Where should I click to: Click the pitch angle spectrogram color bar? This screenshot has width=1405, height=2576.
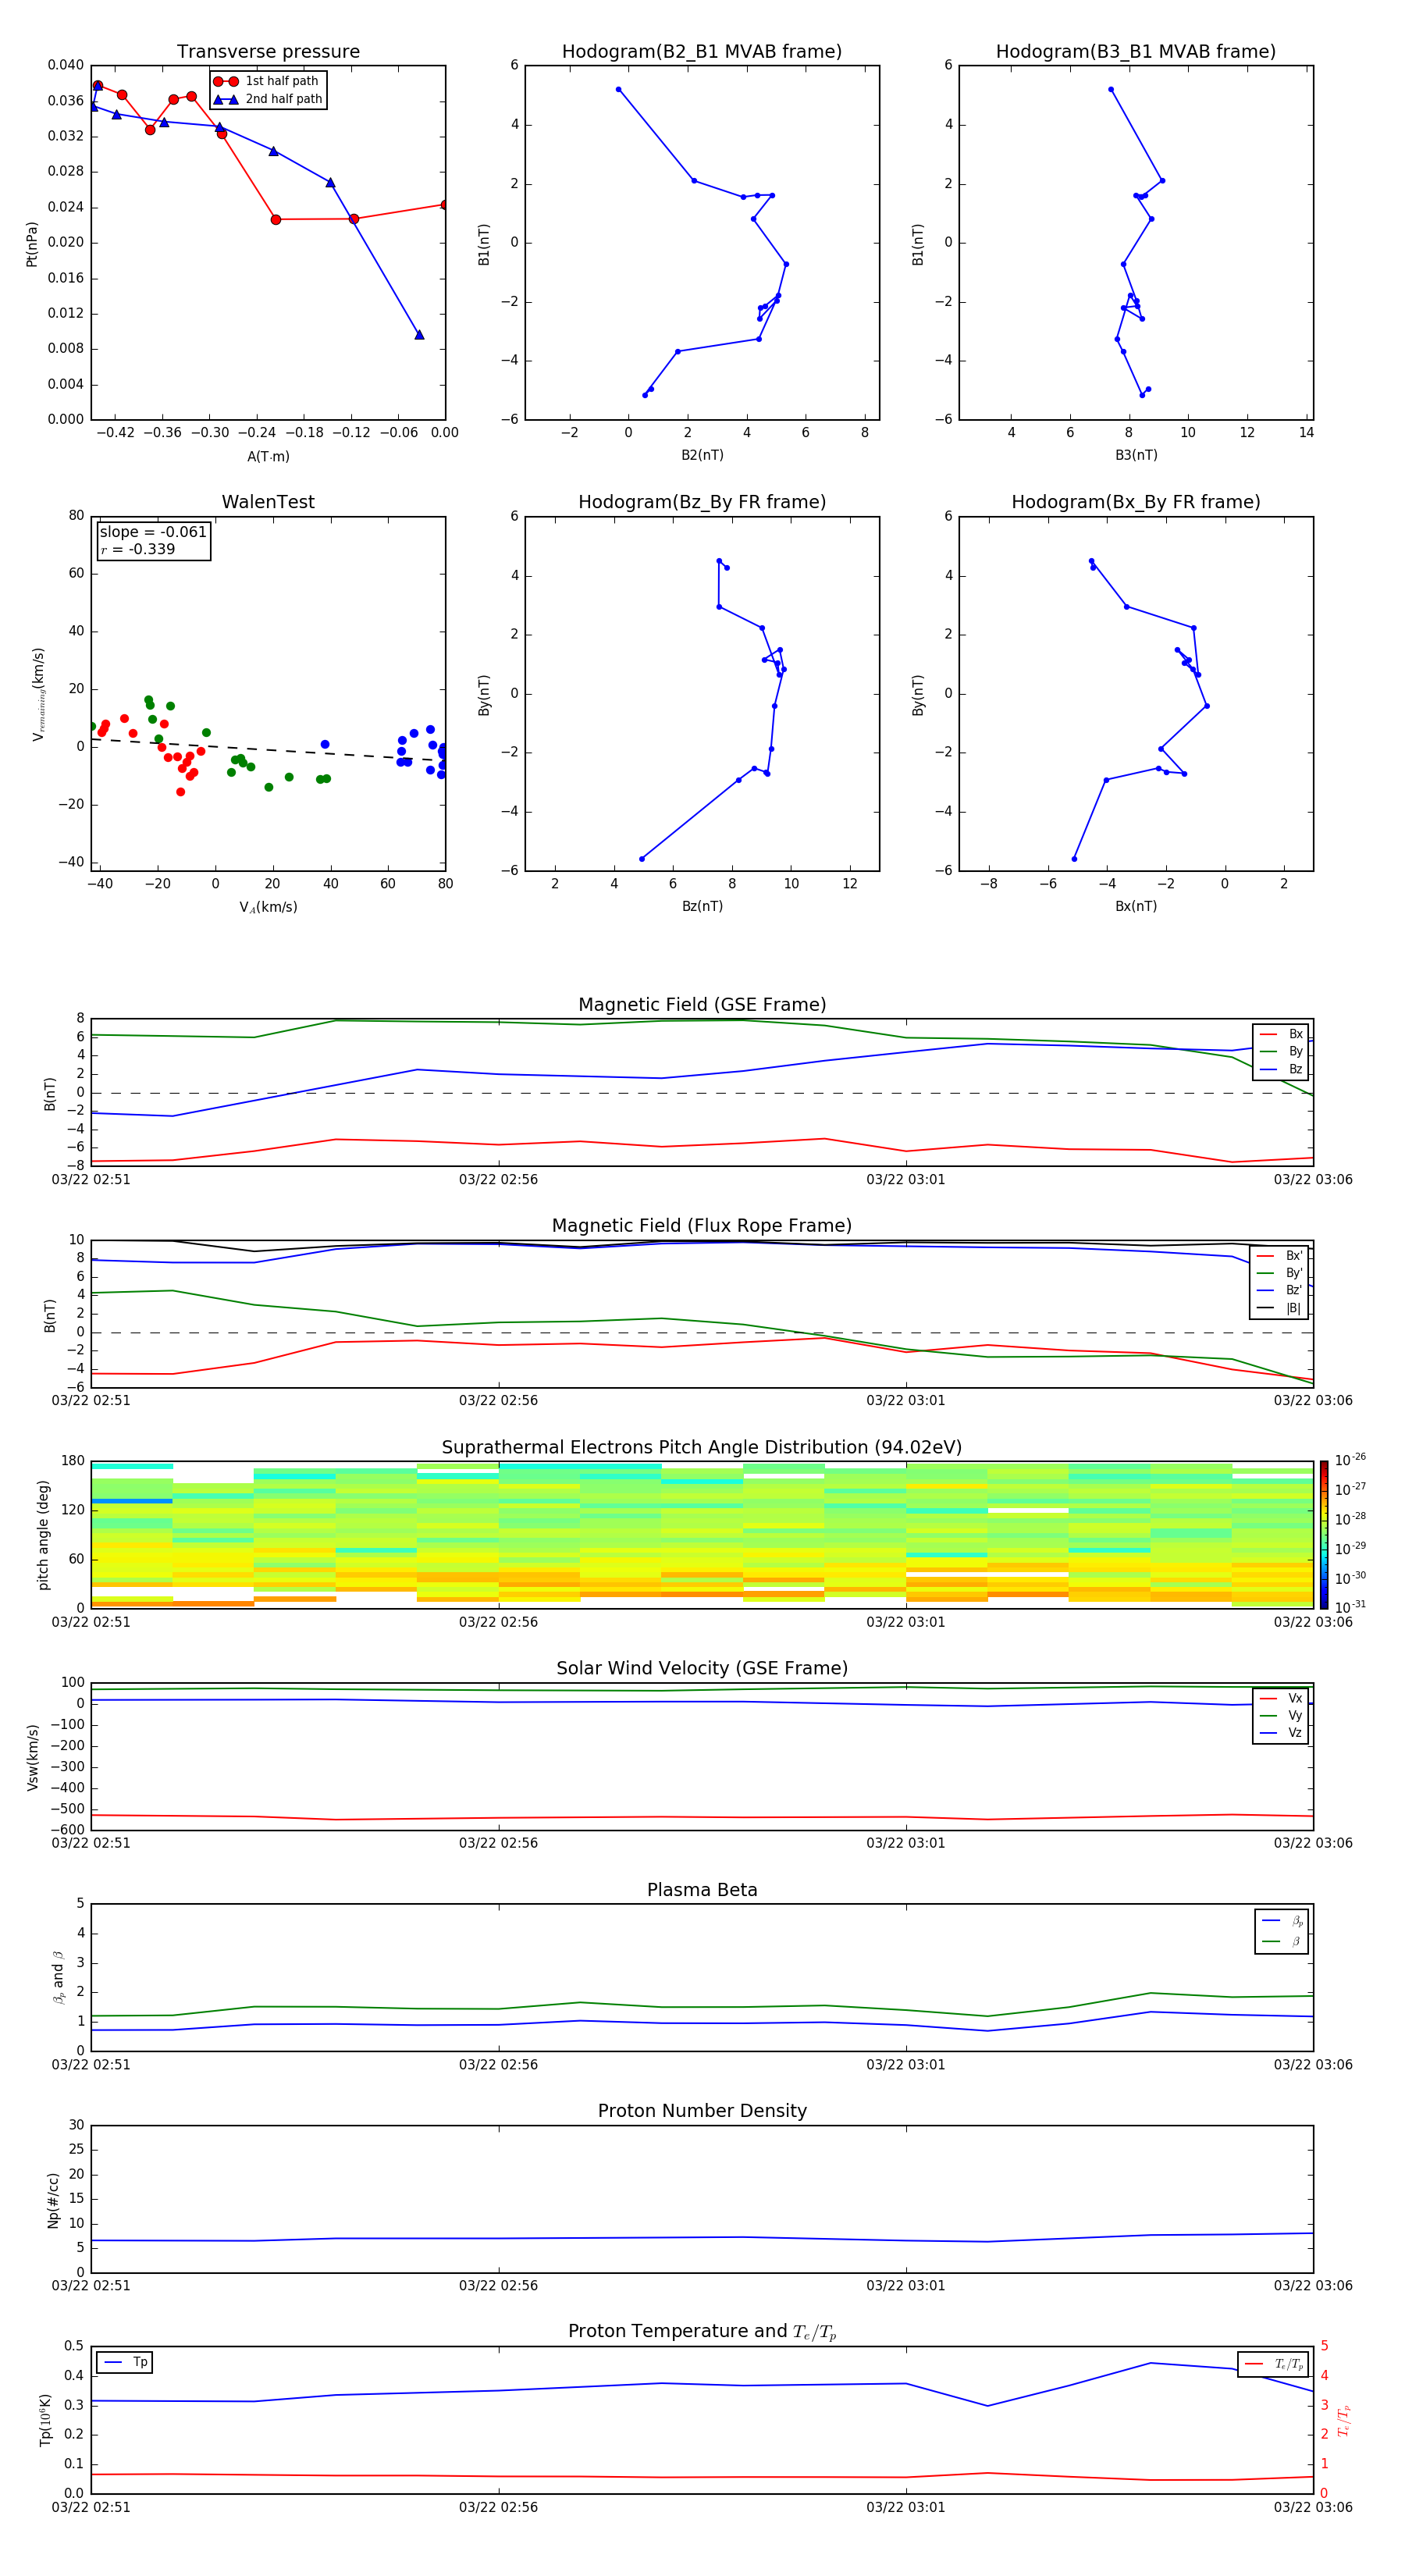point(1324,1534)
